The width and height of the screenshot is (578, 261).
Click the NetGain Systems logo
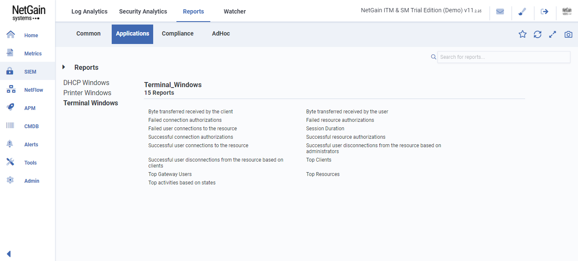(x=28, y=13)
